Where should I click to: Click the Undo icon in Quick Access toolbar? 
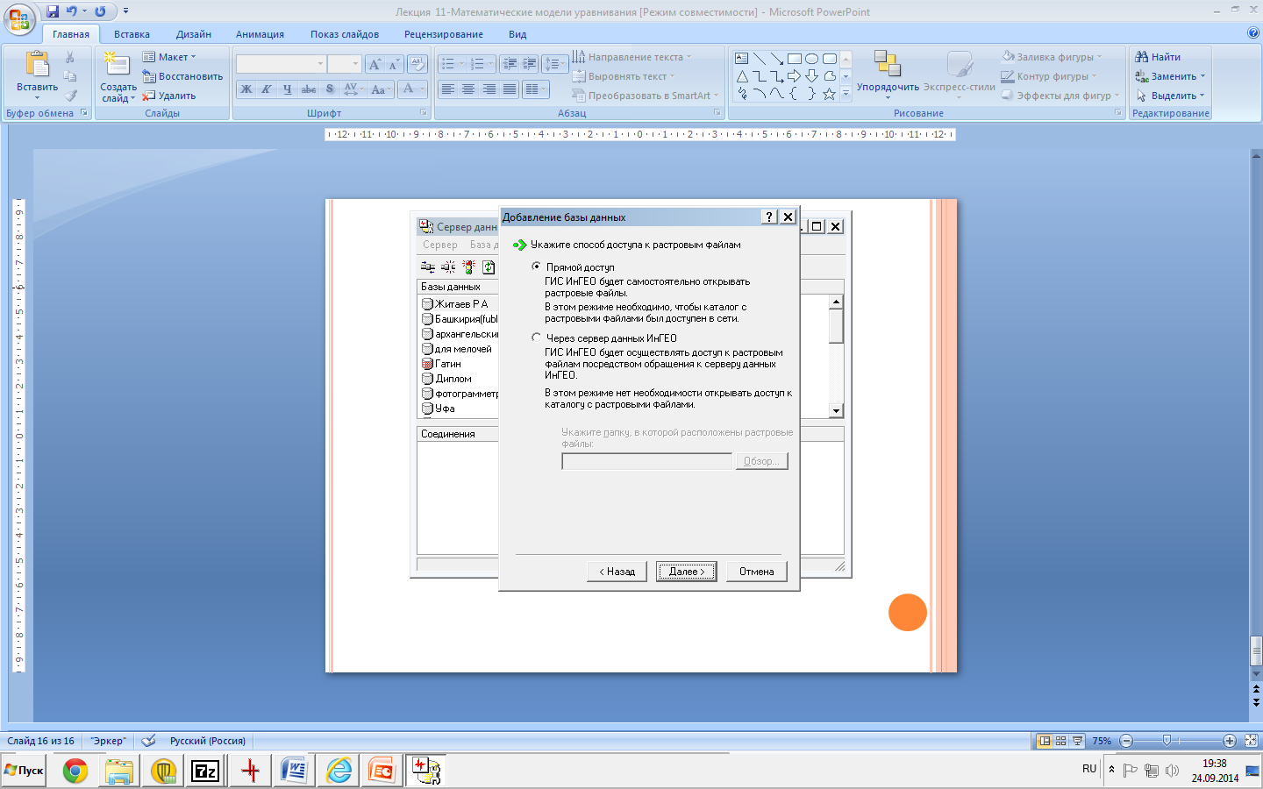(72, 11)
